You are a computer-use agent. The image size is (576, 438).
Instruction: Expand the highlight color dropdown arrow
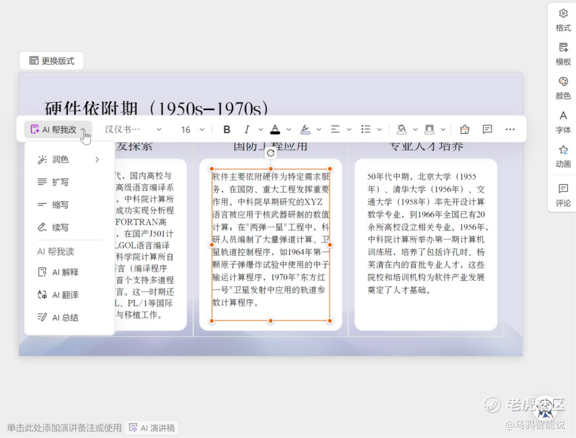tap(318, 129)
